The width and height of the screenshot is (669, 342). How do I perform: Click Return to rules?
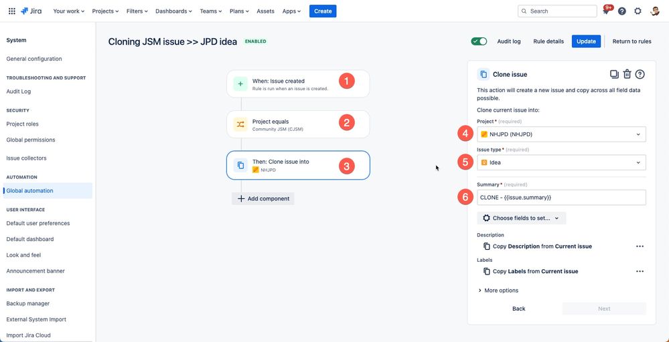(632, 41)
